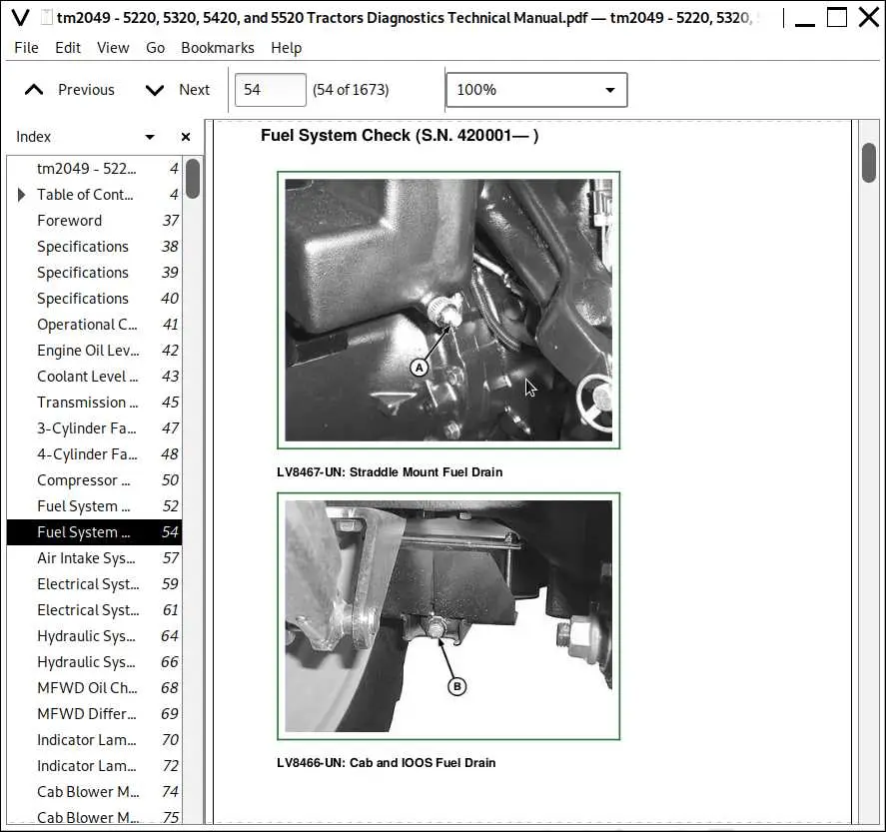Open the Specifications entry on page 40
This screenshot has width=886, height=832.
94,299
